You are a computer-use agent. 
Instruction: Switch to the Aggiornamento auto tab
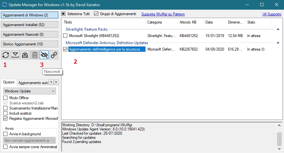click(33, 83)
